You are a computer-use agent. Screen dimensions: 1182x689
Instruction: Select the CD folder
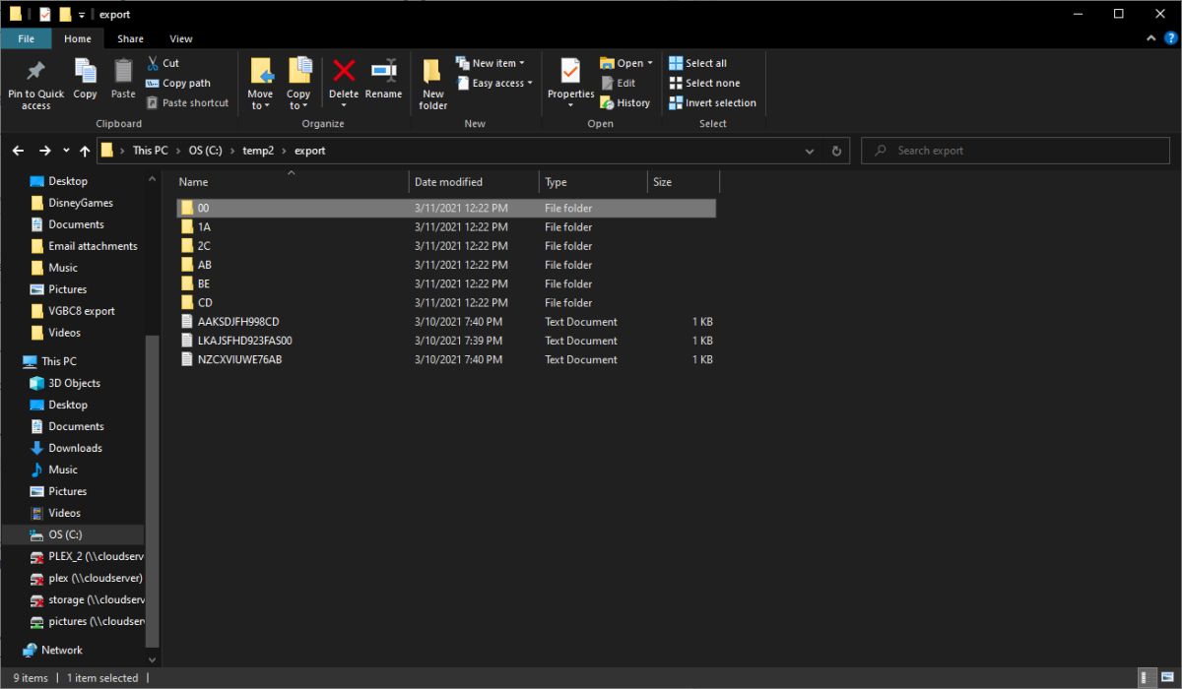coord(446,302)
